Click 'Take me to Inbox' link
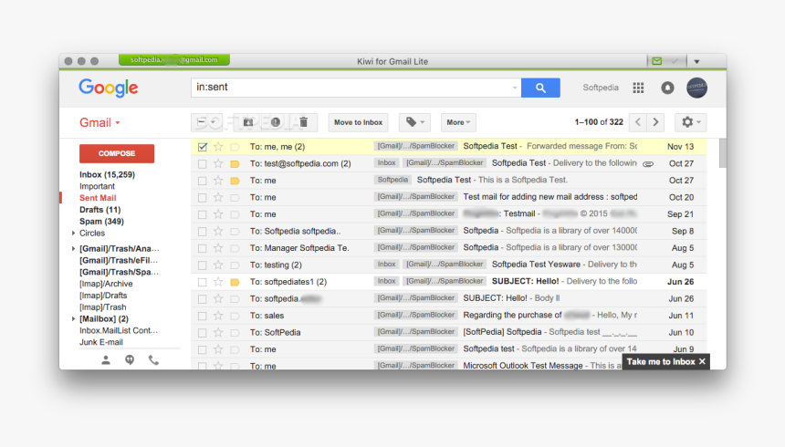Viewport: 785px width, 447px height. click(661, 361)
